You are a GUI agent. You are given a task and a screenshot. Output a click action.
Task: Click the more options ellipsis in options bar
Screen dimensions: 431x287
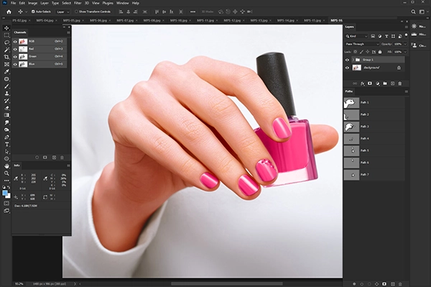pos(193,12)
